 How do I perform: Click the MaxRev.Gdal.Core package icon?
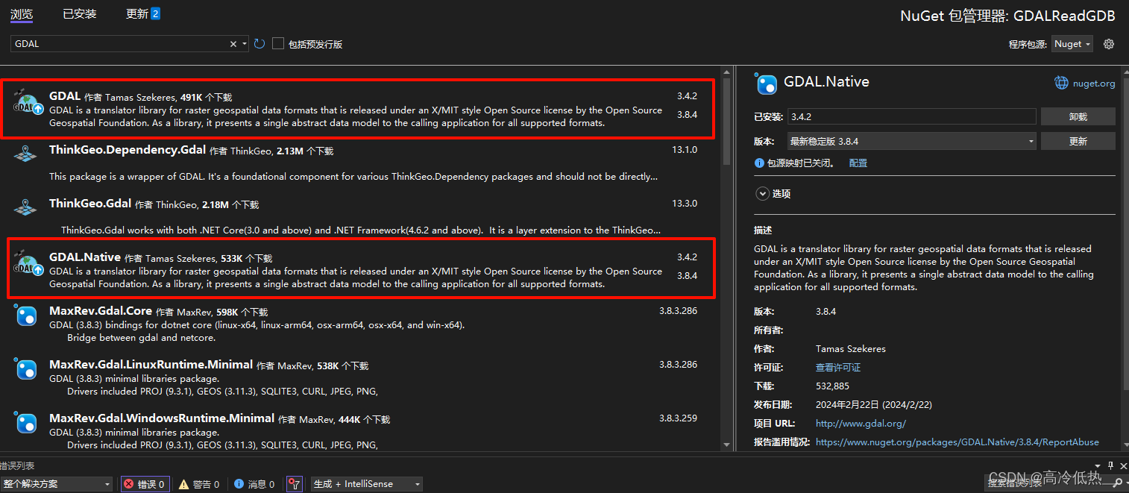[x=25, y=316]
